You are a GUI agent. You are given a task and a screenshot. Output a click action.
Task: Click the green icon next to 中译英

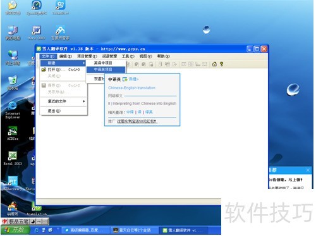(x=125, y=79)
